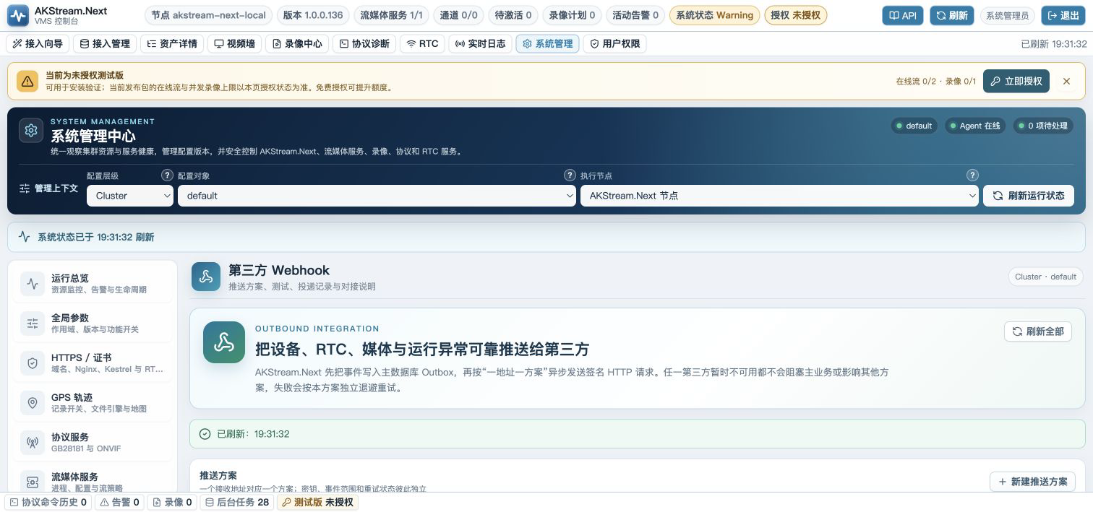Image resolution: width=1093 pixels, height=512 pixels.
Task: Click the 全局参数 sliders icon
Action: 33,324
